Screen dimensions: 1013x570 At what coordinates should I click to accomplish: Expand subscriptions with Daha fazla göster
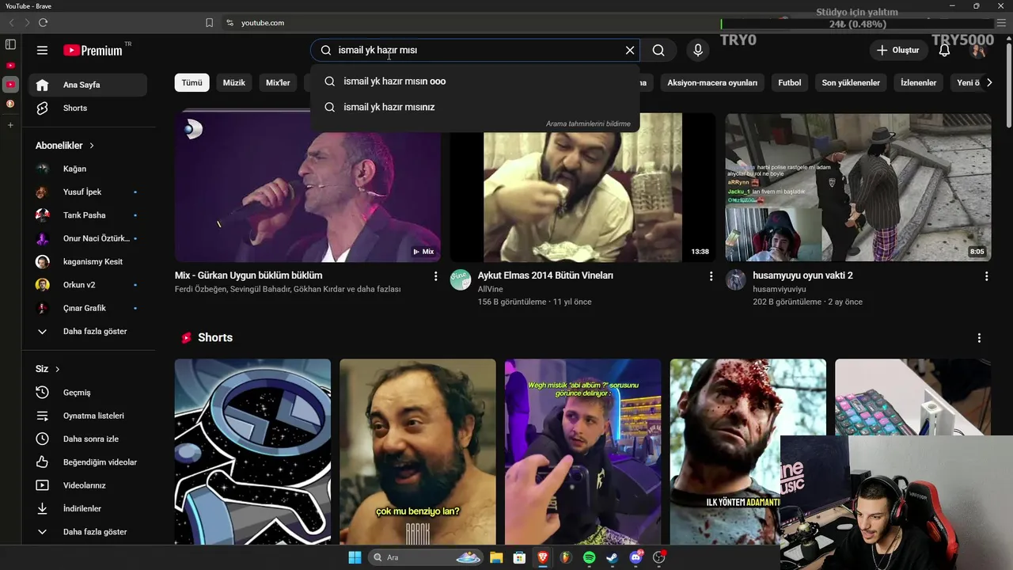click(x=88, y=331)
